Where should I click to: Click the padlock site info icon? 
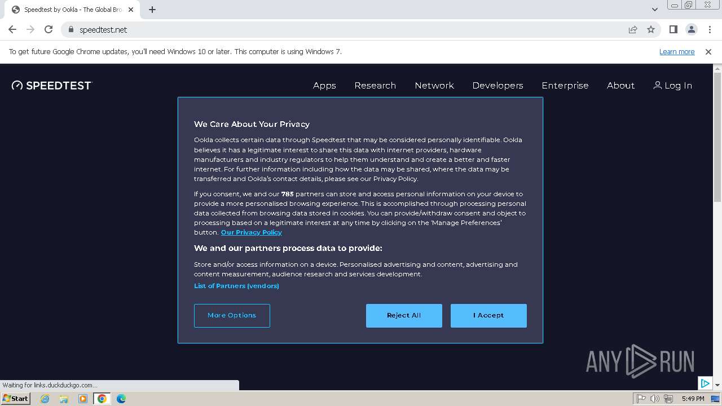[71, 29]
